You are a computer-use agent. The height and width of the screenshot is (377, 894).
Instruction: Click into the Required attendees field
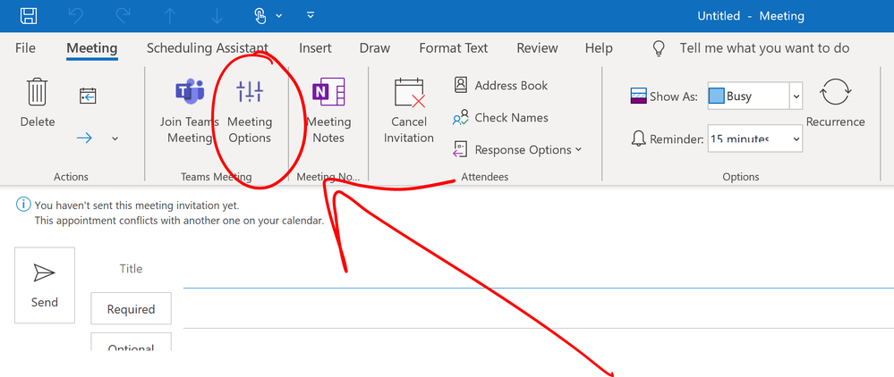tap(538, 309)
